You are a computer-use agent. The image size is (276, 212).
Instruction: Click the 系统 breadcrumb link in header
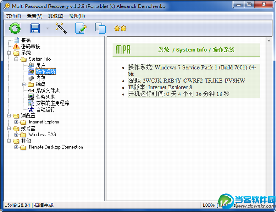click(164, 50)
